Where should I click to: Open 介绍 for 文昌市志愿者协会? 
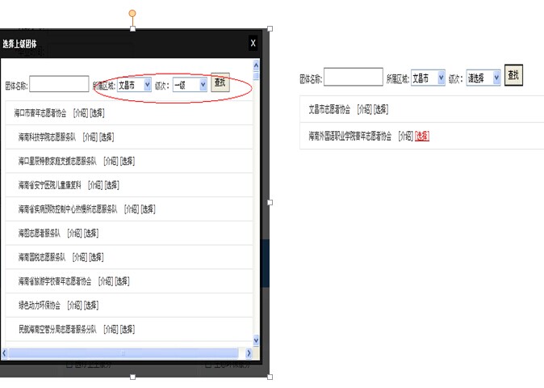(x=364, y=109)
